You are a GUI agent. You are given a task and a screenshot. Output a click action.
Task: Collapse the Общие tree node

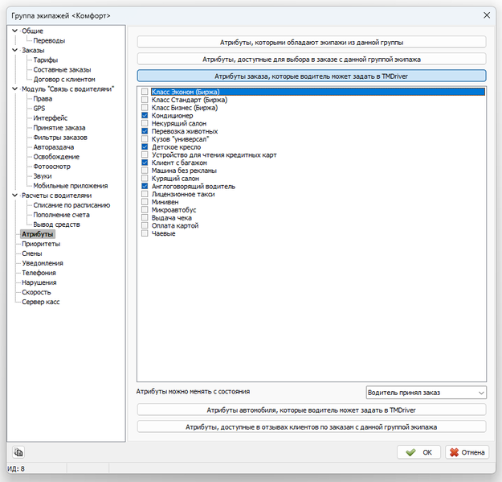(x=15, y=31)
